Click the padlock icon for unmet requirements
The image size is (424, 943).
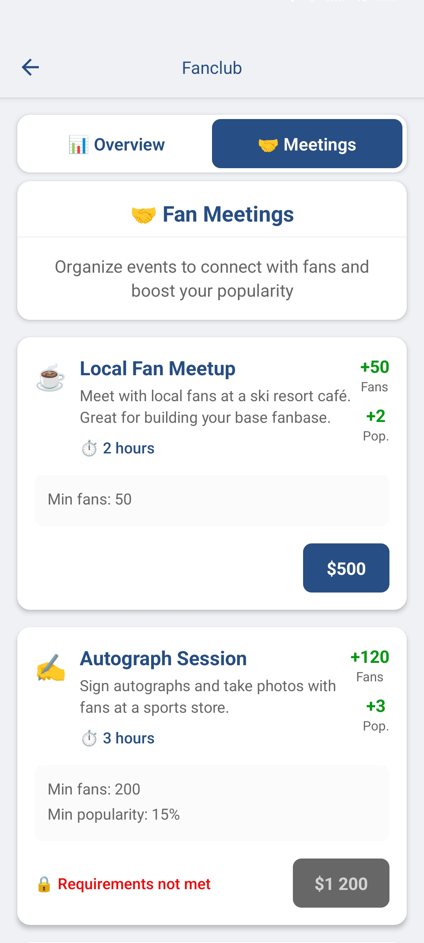point(44,884)
